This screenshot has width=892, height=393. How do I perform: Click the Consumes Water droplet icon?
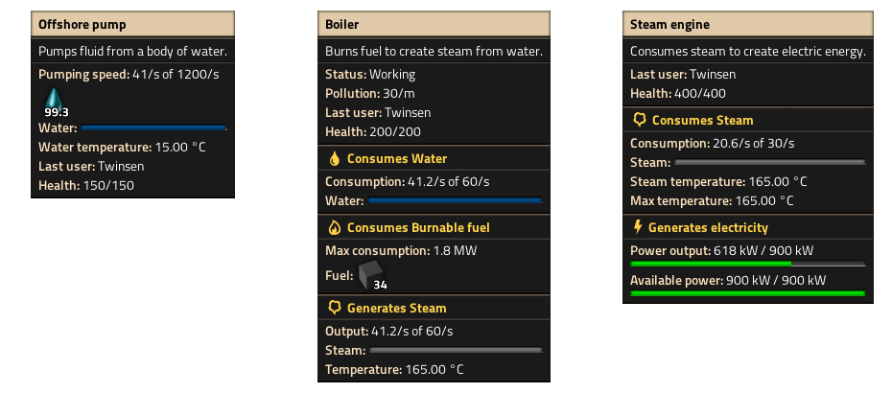pos(335,159)
